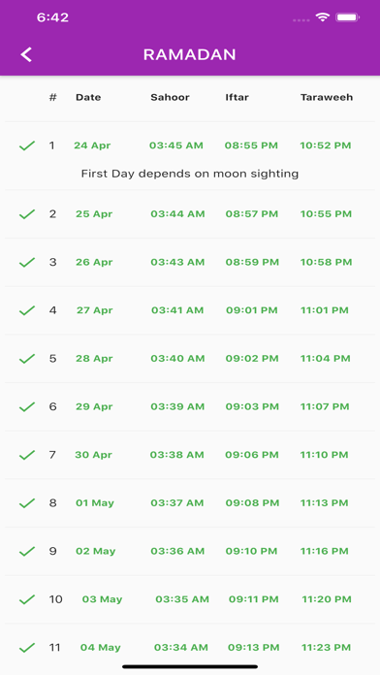Image resolution: width=380 pixels, height=675 pixels.
Task: Toggle the checkmark for day 9
Action: pyautogui.click(x=27, y=552)
